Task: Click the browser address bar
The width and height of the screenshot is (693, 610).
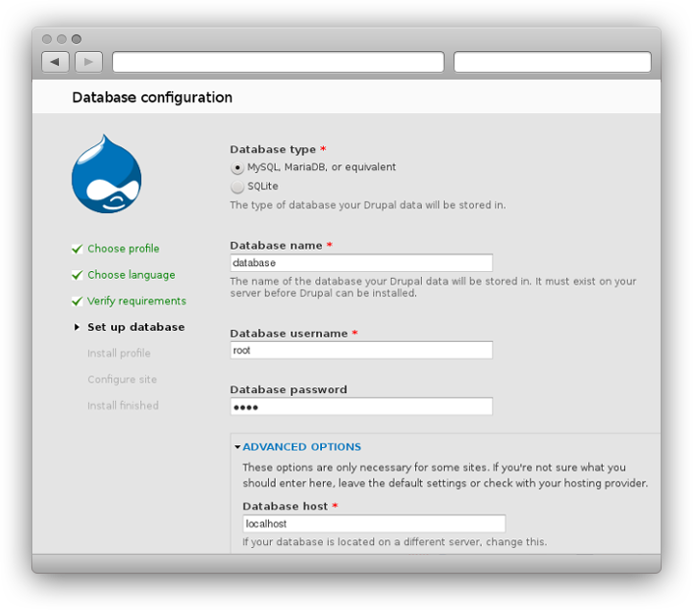Action: [x=278, y=62]
